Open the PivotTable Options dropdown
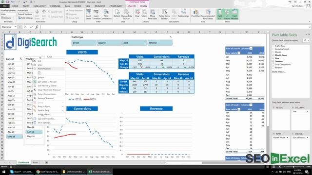The width and height of the screenshot is (312, 175). click(x=7, y=18)
